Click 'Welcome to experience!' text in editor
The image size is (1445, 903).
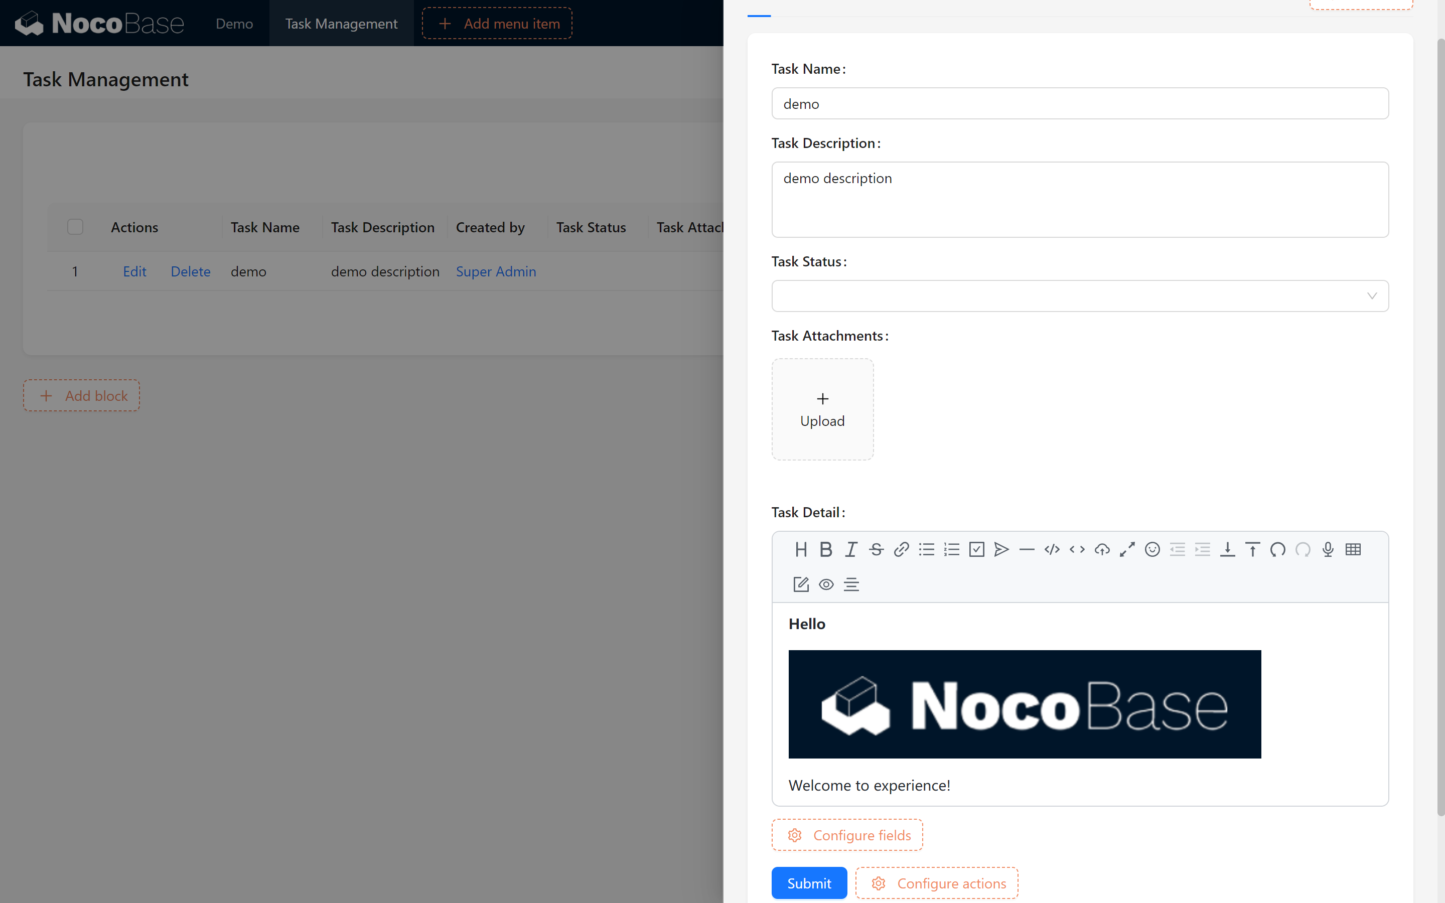coord(869,785)
